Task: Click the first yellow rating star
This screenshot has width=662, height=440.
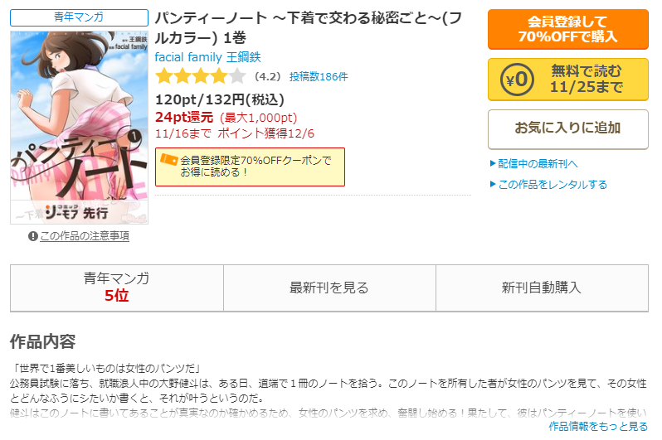Action: pyautogui.click(x=163, y=76)
